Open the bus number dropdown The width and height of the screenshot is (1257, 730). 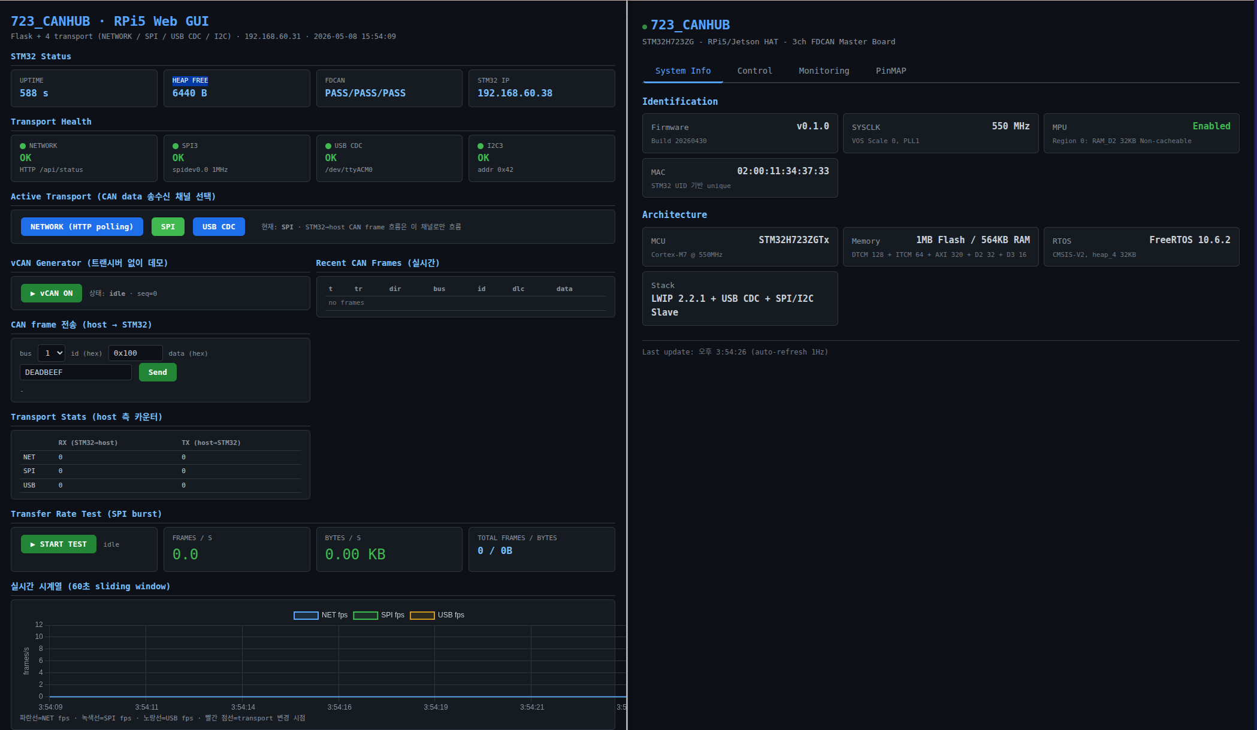coord(52,353)
